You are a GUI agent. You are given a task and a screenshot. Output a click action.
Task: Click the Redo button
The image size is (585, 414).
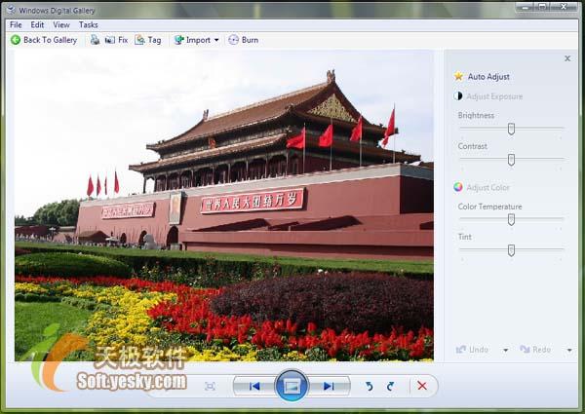[x=535, y=350]
